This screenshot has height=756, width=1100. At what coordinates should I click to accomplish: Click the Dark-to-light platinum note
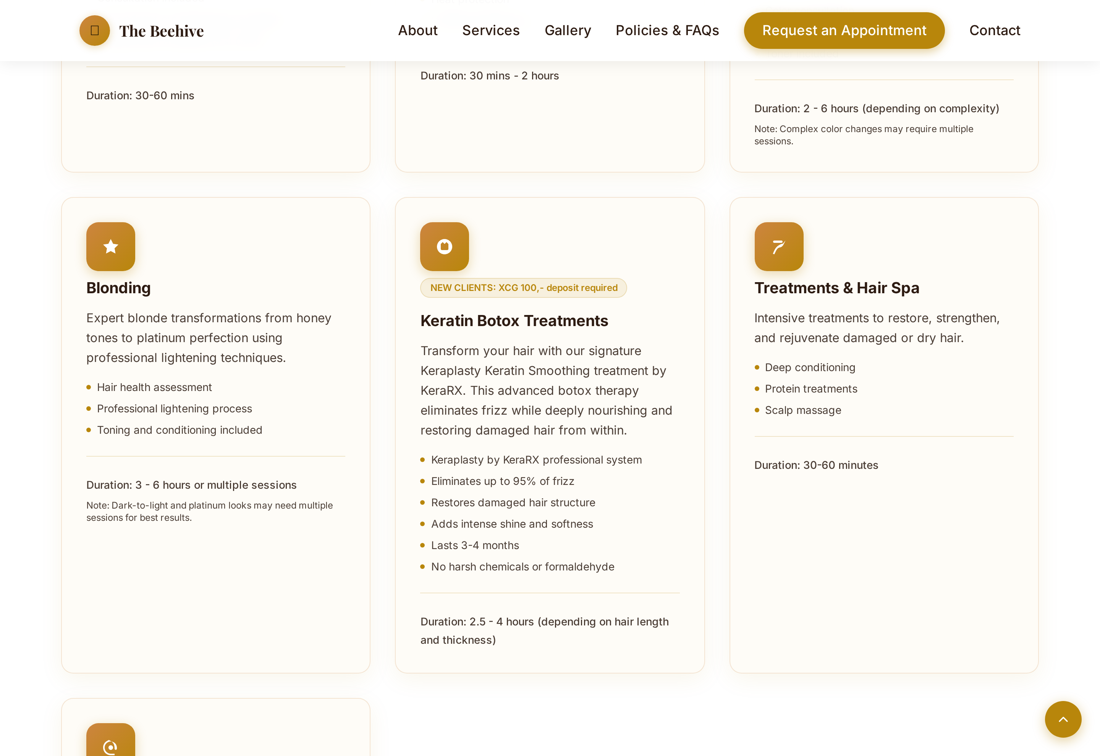pyautogui.click(x=209, y=511)
